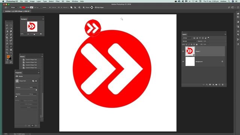Viewport: 240px width, 135px height.
Task: Click the Stroke color swatch in options bar
Action: pos(31,7)
